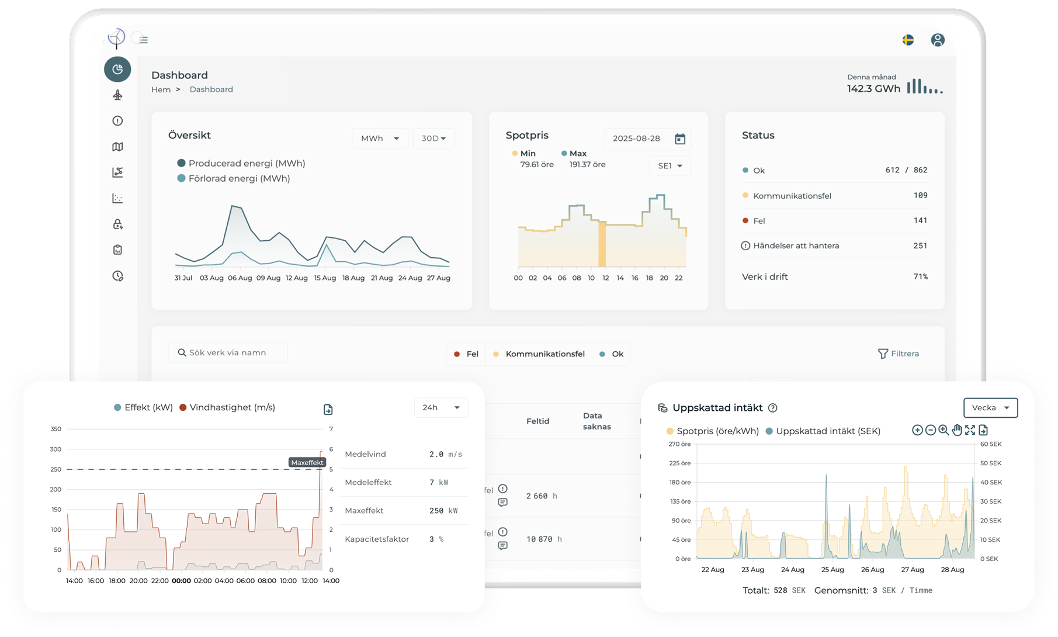
Task: Select the pan hand tool on revenue chart
Action: 956,430
